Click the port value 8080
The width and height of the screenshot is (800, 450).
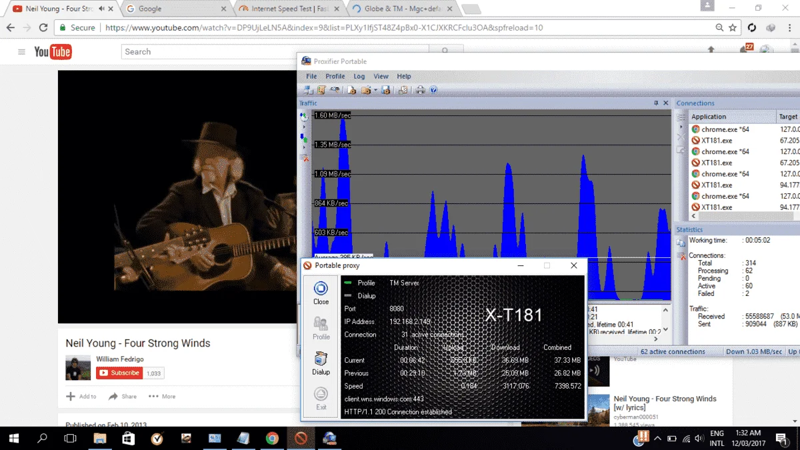point(397,309)
